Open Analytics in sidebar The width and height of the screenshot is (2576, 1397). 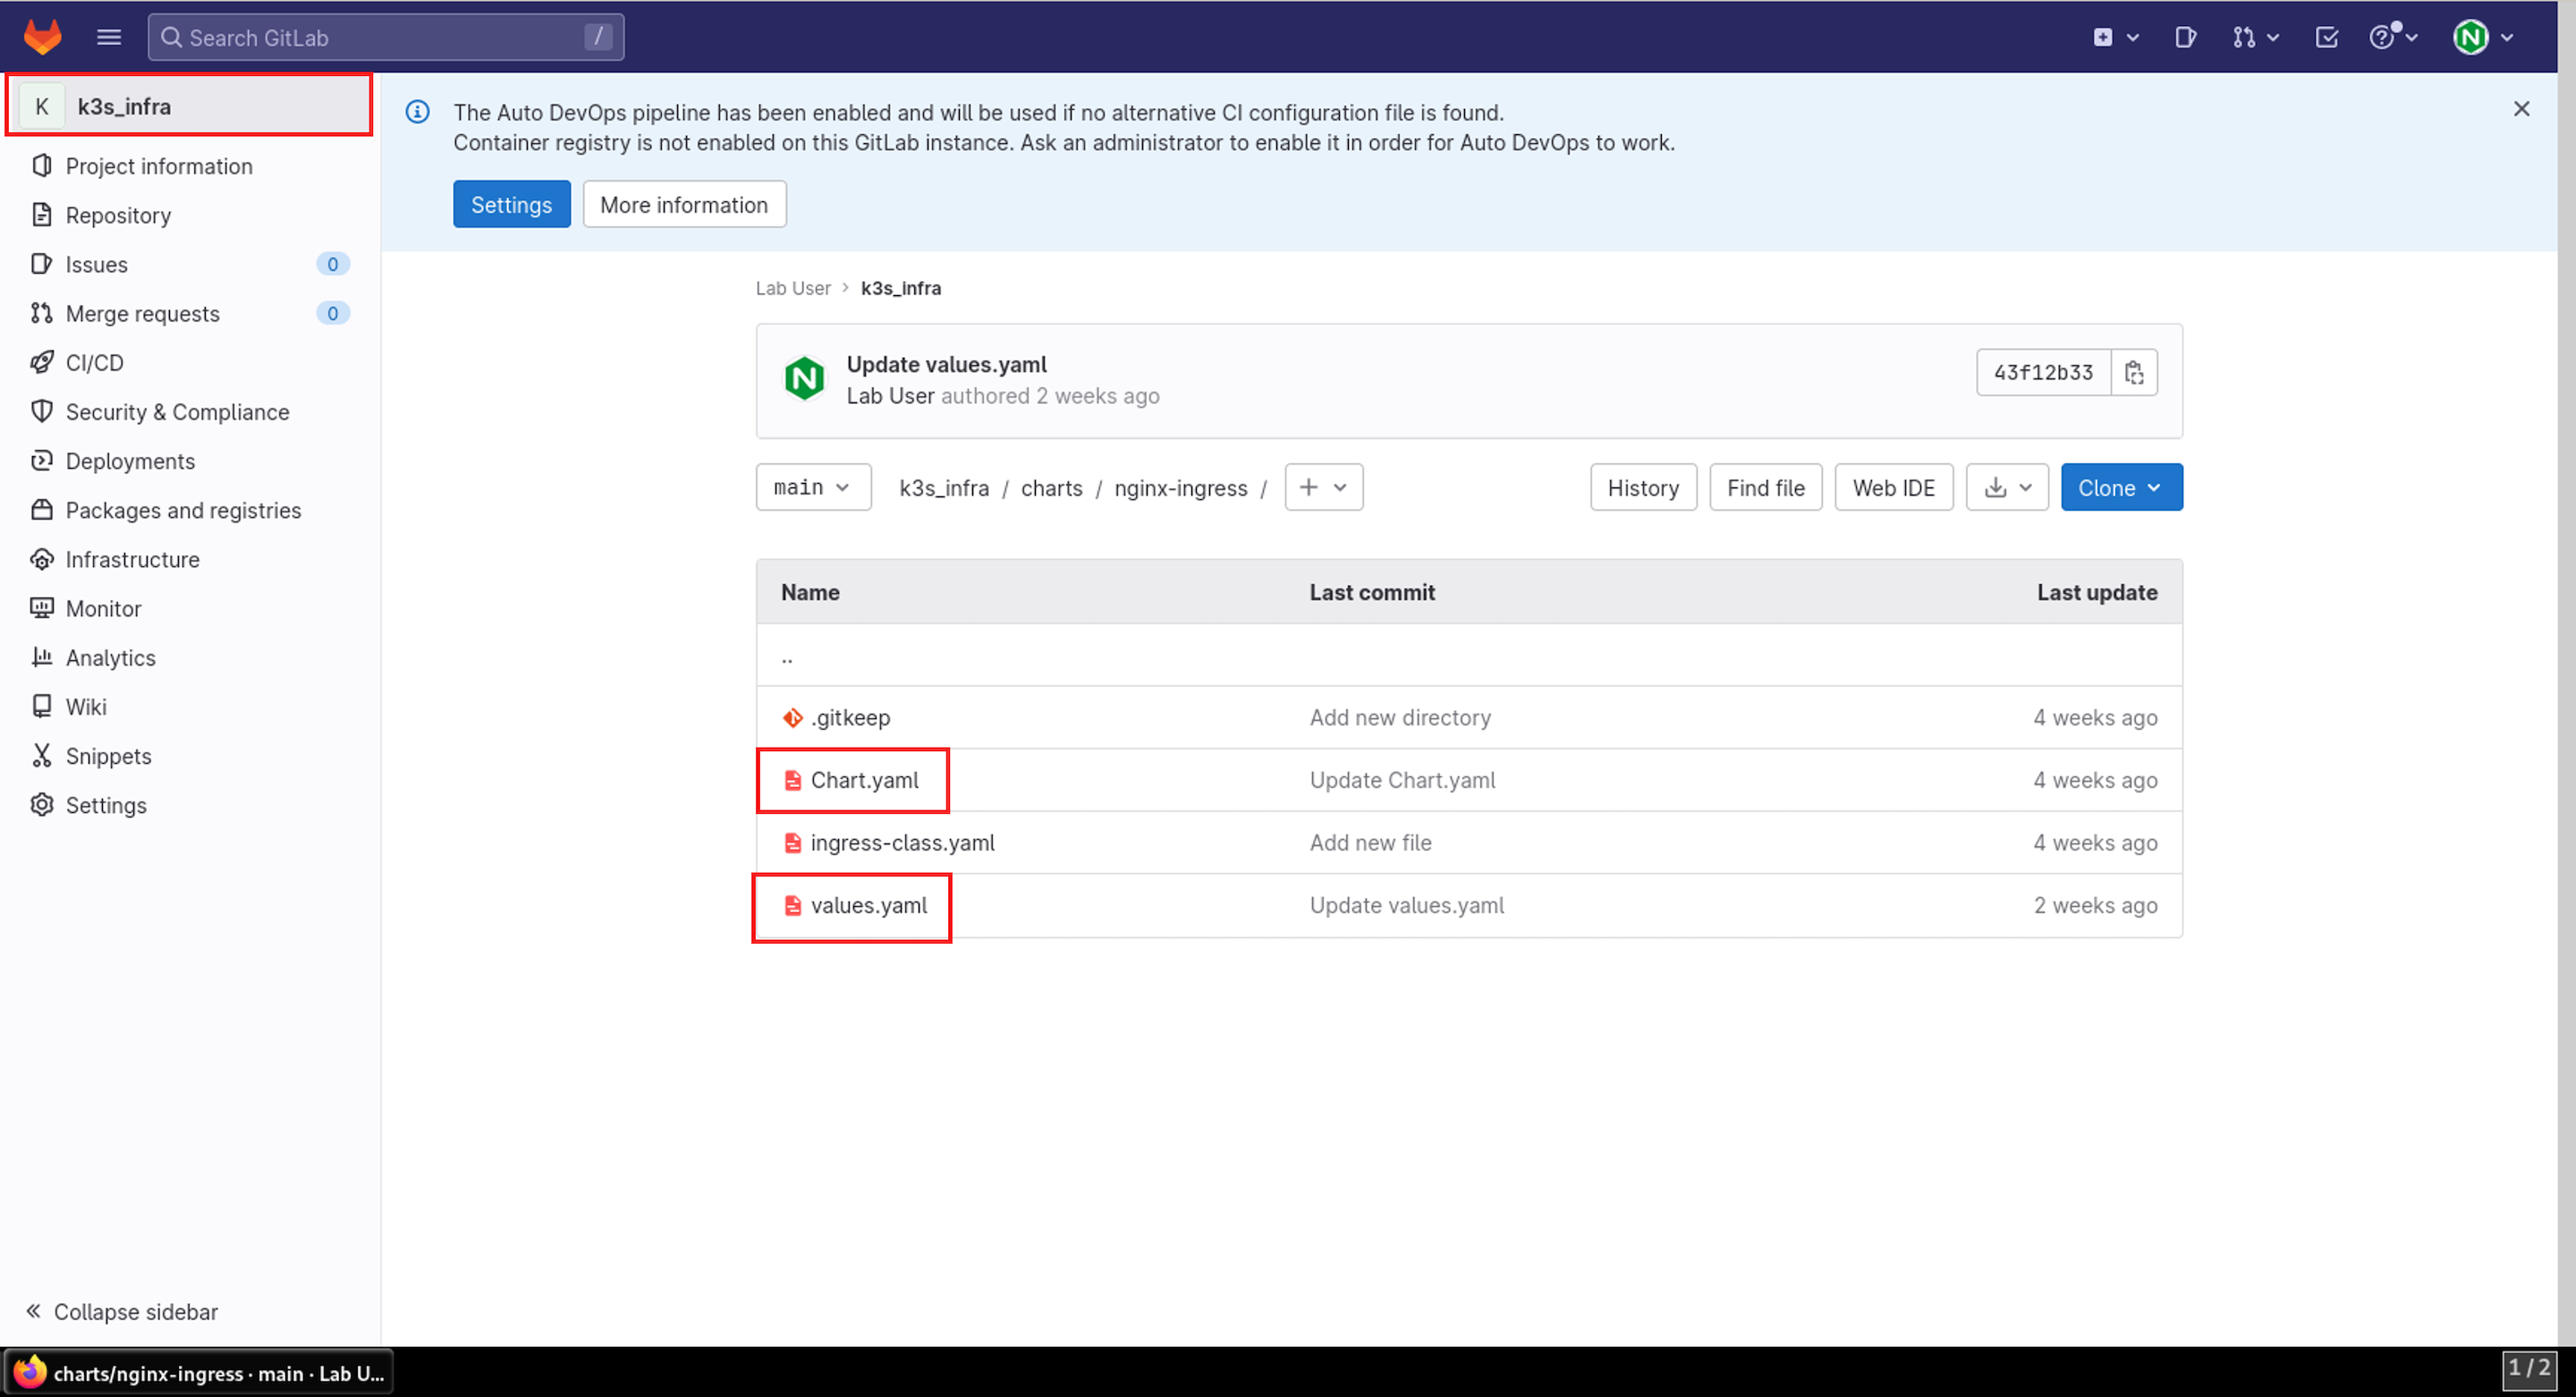pos(110,657)
